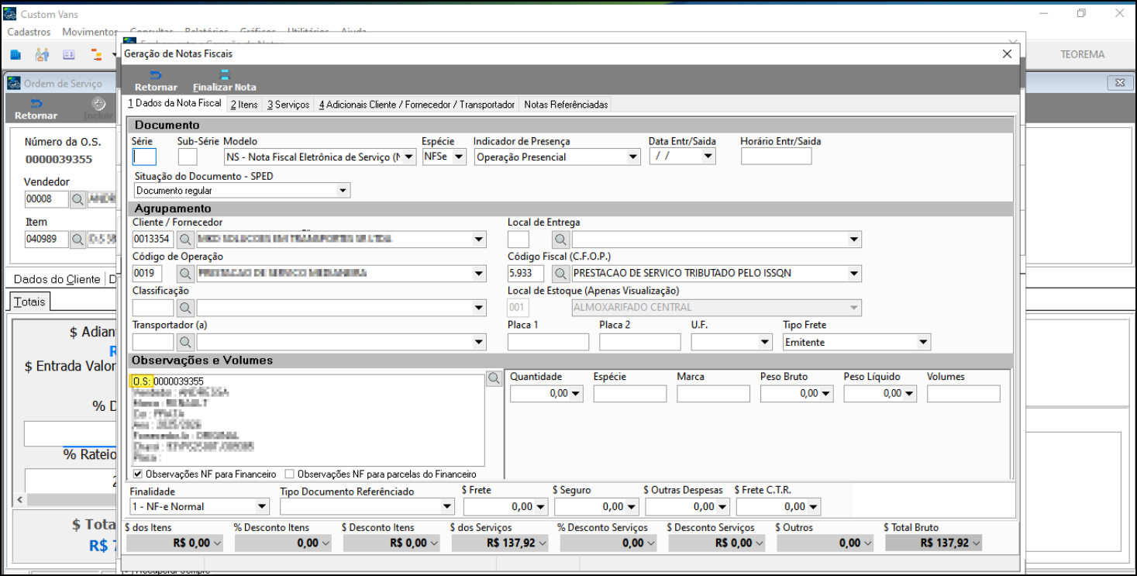Switch to the 2 Itens tab

[244, 105]
